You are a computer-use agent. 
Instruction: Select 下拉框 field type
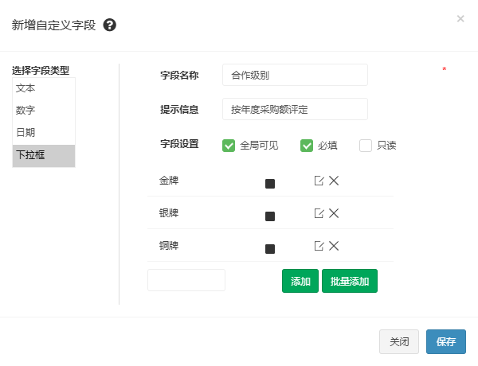[44, 156]
